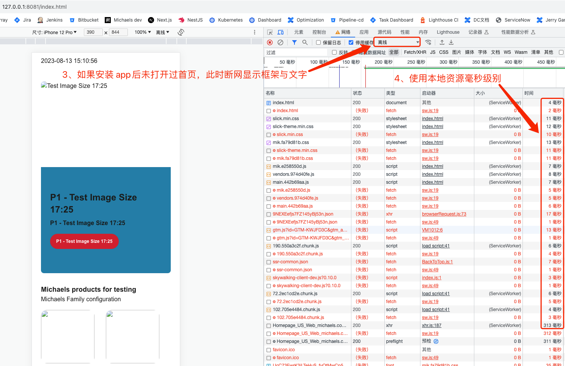Open BackToTop.js:1 initiator link
The height and width of the screenshot is (366, 565).
pyautogui.click(x=437, y=262)
